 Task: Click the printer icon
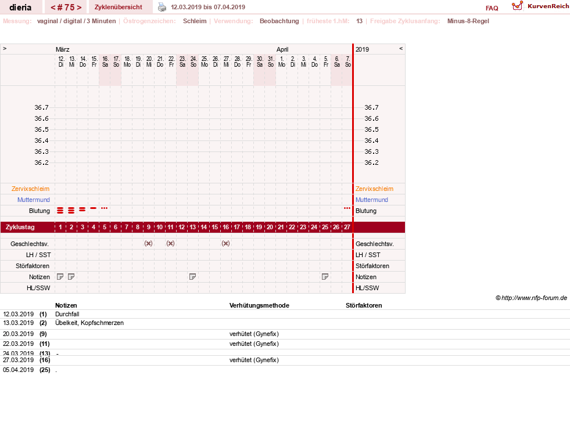(162, 8)
